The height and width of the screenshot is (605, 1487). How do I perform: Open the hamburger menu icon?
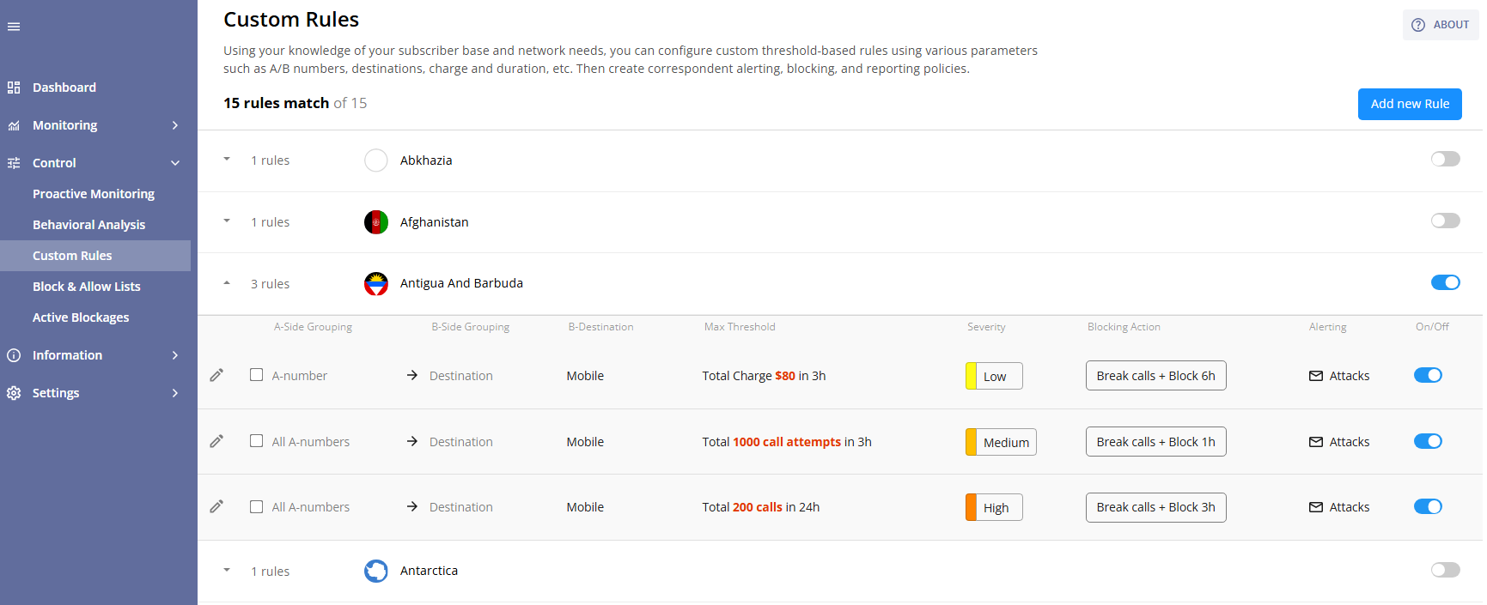click(x=14, y=27)
